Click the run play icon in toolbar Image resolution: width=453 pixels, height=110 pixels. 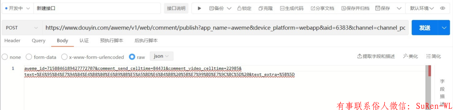coord(199,9)
